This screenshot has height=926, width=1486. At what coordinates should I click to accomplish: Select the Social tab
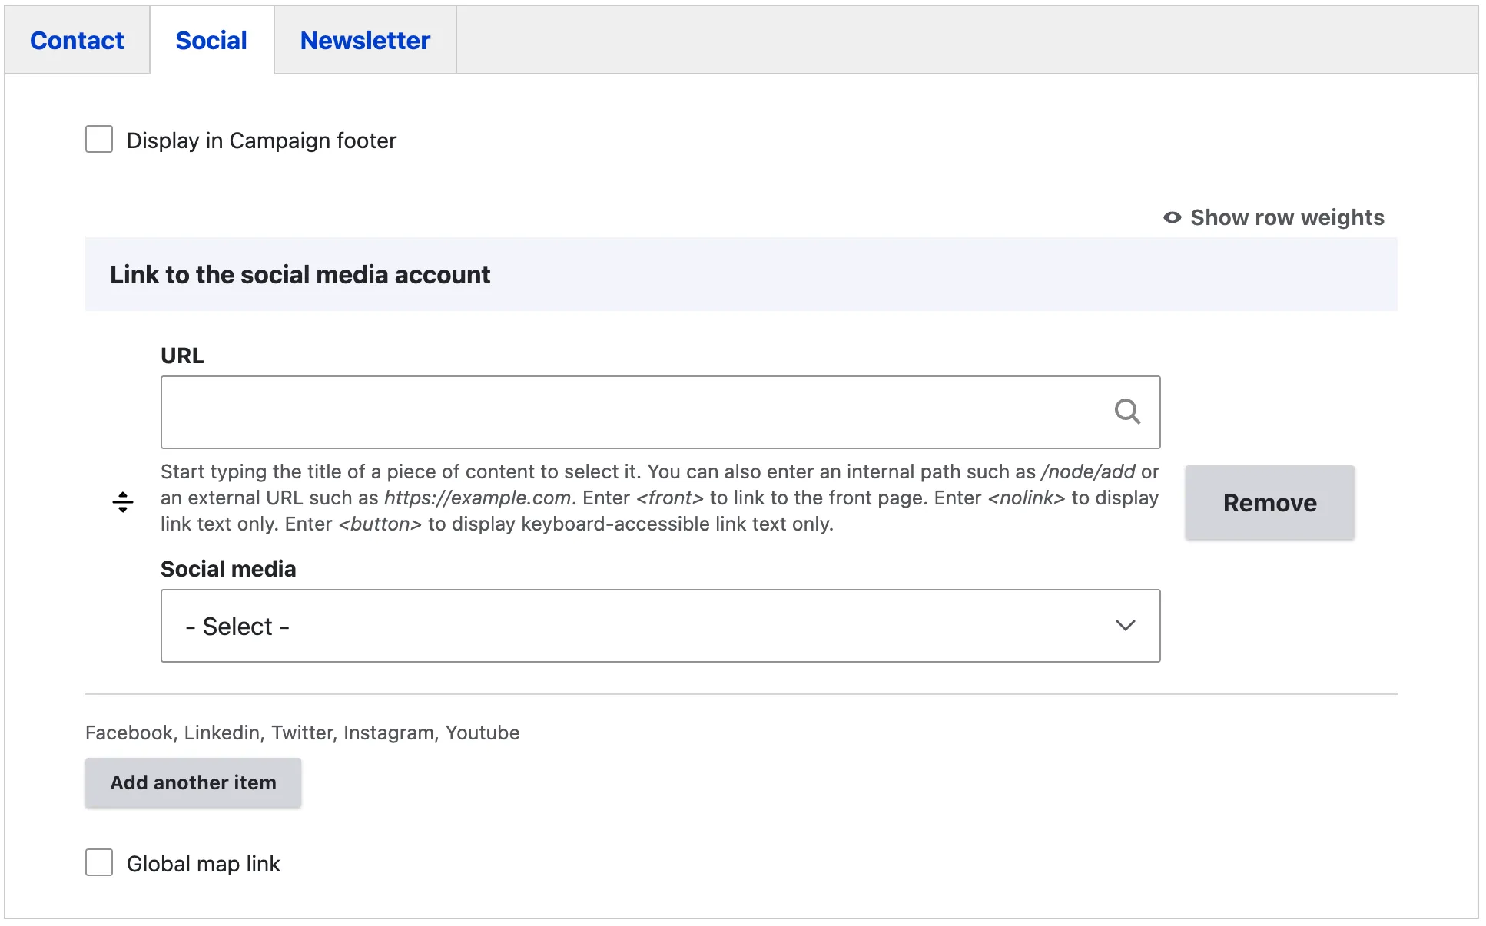[x=211, y=41]
